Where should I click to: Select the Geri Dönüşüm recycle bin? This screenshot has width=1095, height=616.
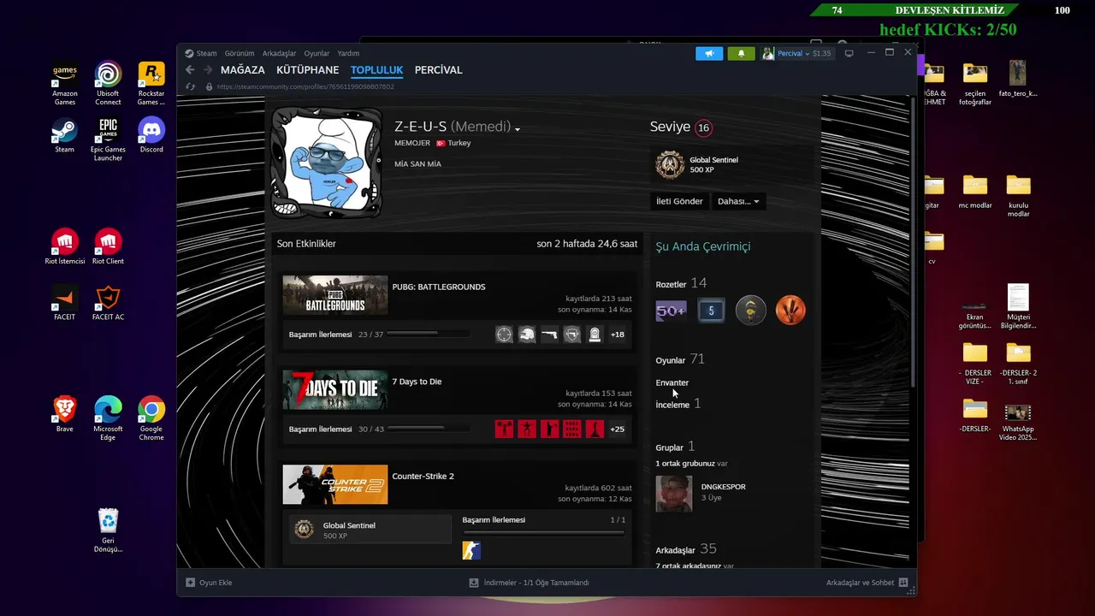tap(108, 530)
